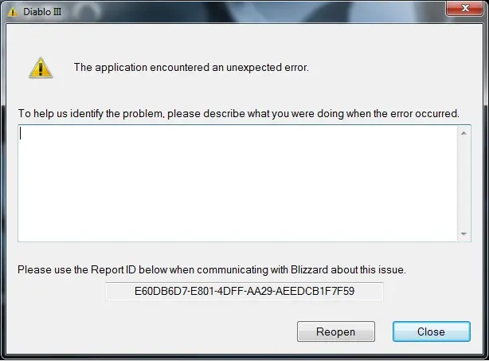Screen dimensions: 489x361
Task: Click the 'Please use the Report ID' label
Action: click(x=212, y=269)
